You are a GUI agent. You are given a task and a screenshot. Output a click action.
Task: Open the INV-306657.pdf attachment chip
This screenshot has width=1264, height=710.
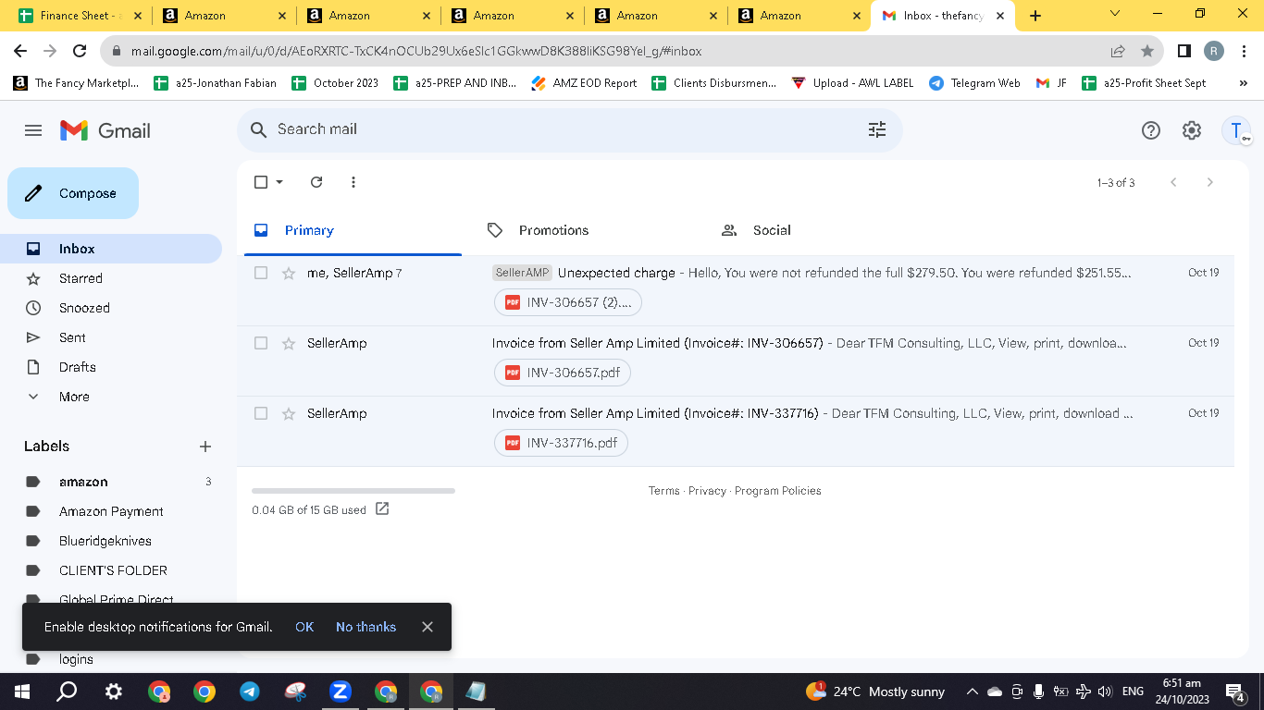pos(564,373)
